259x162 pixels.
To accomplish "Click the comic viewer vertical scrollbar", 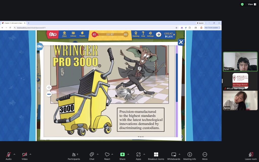I will 177,76.
